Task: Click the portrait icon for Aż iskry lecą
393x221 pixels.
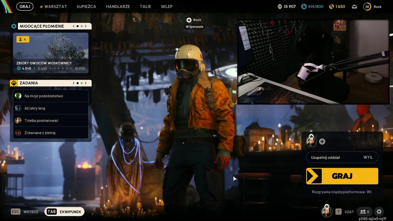Action: [18, 108]
